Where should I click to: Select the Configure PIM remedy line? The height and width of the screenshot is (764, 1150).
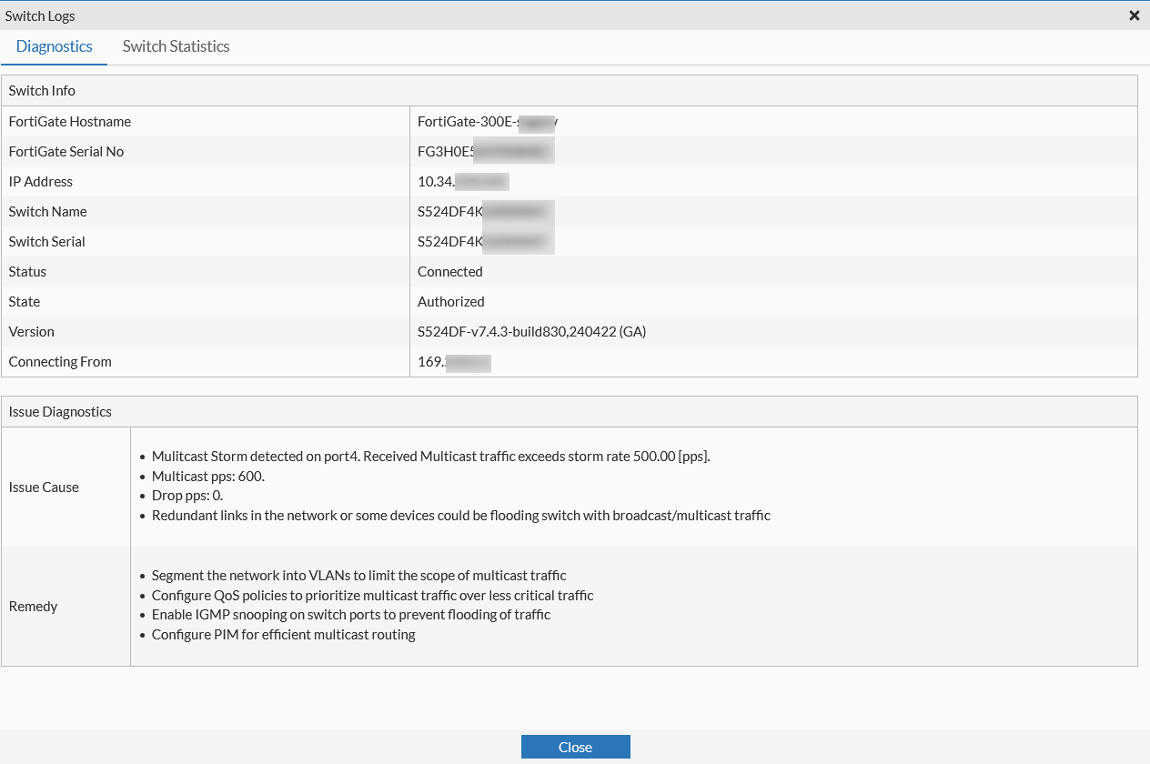(283, 635)
